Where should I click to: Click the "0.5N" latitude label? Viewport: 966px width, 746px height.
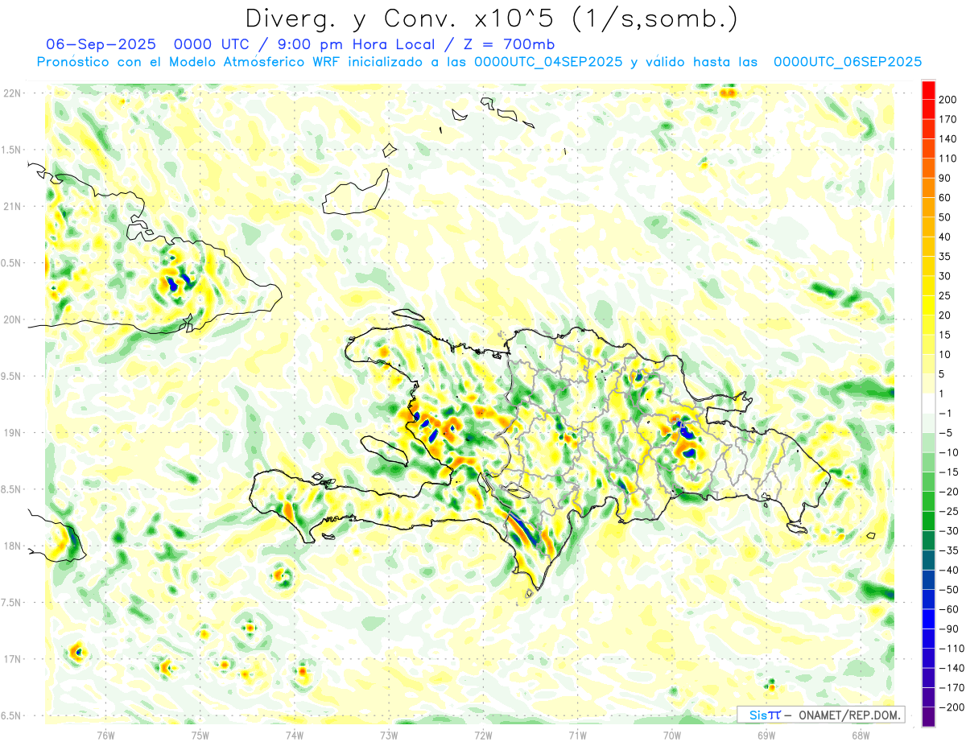point(12,263)
